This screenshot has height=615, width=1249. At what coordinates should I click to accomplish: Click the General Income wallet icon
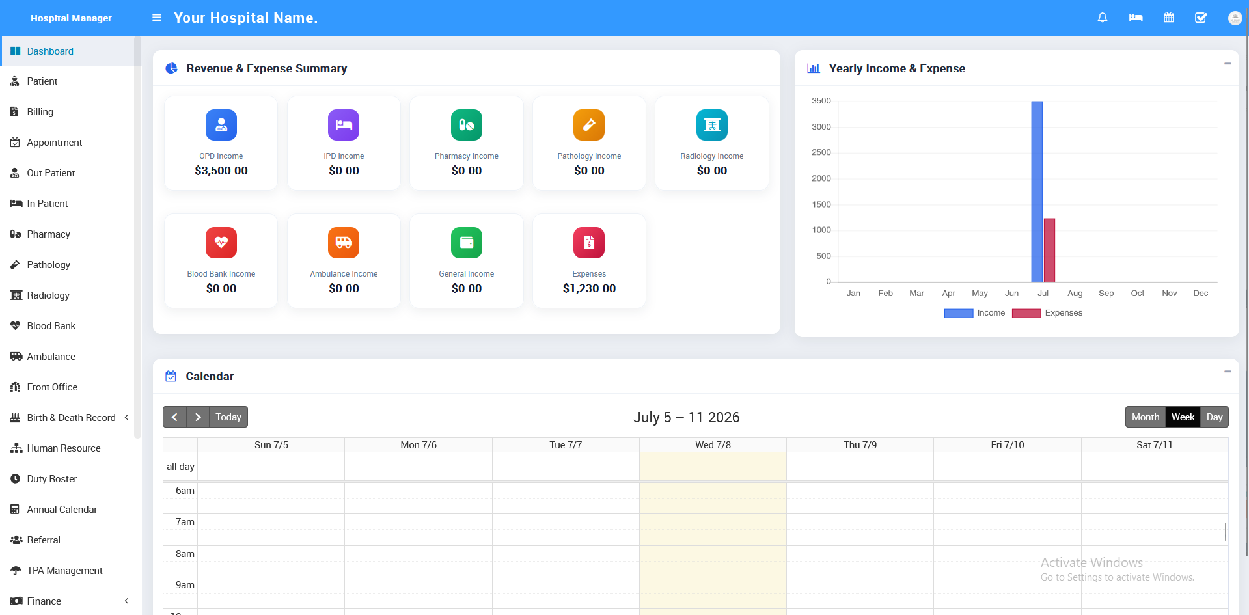pos(467,243)
